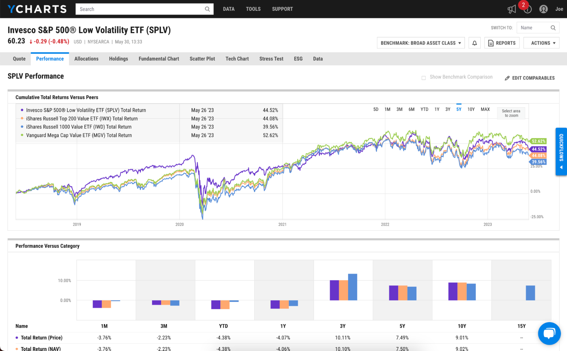
Task: Open the help icon in the header
Action: [x=528, y=9]
